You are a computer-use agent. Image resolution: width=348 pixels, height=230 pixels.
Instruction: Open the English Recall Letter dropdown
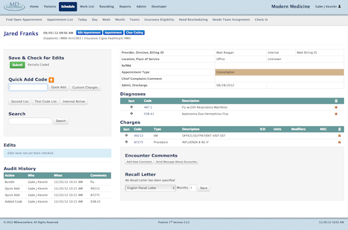click(150, 188)
